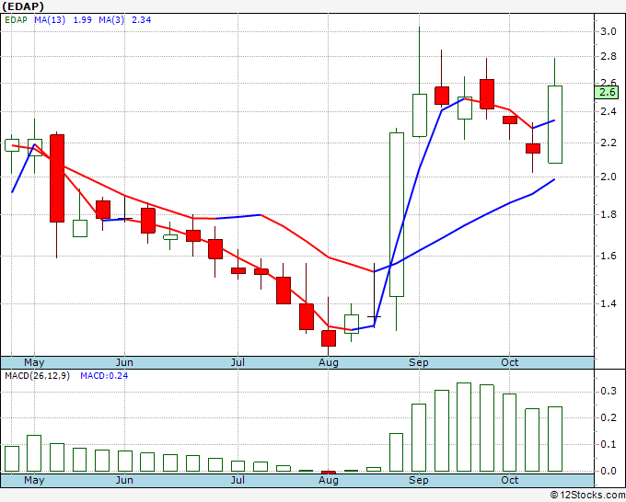
Task: Click the MACD:0.24 value label
Action: click(104, 376)
